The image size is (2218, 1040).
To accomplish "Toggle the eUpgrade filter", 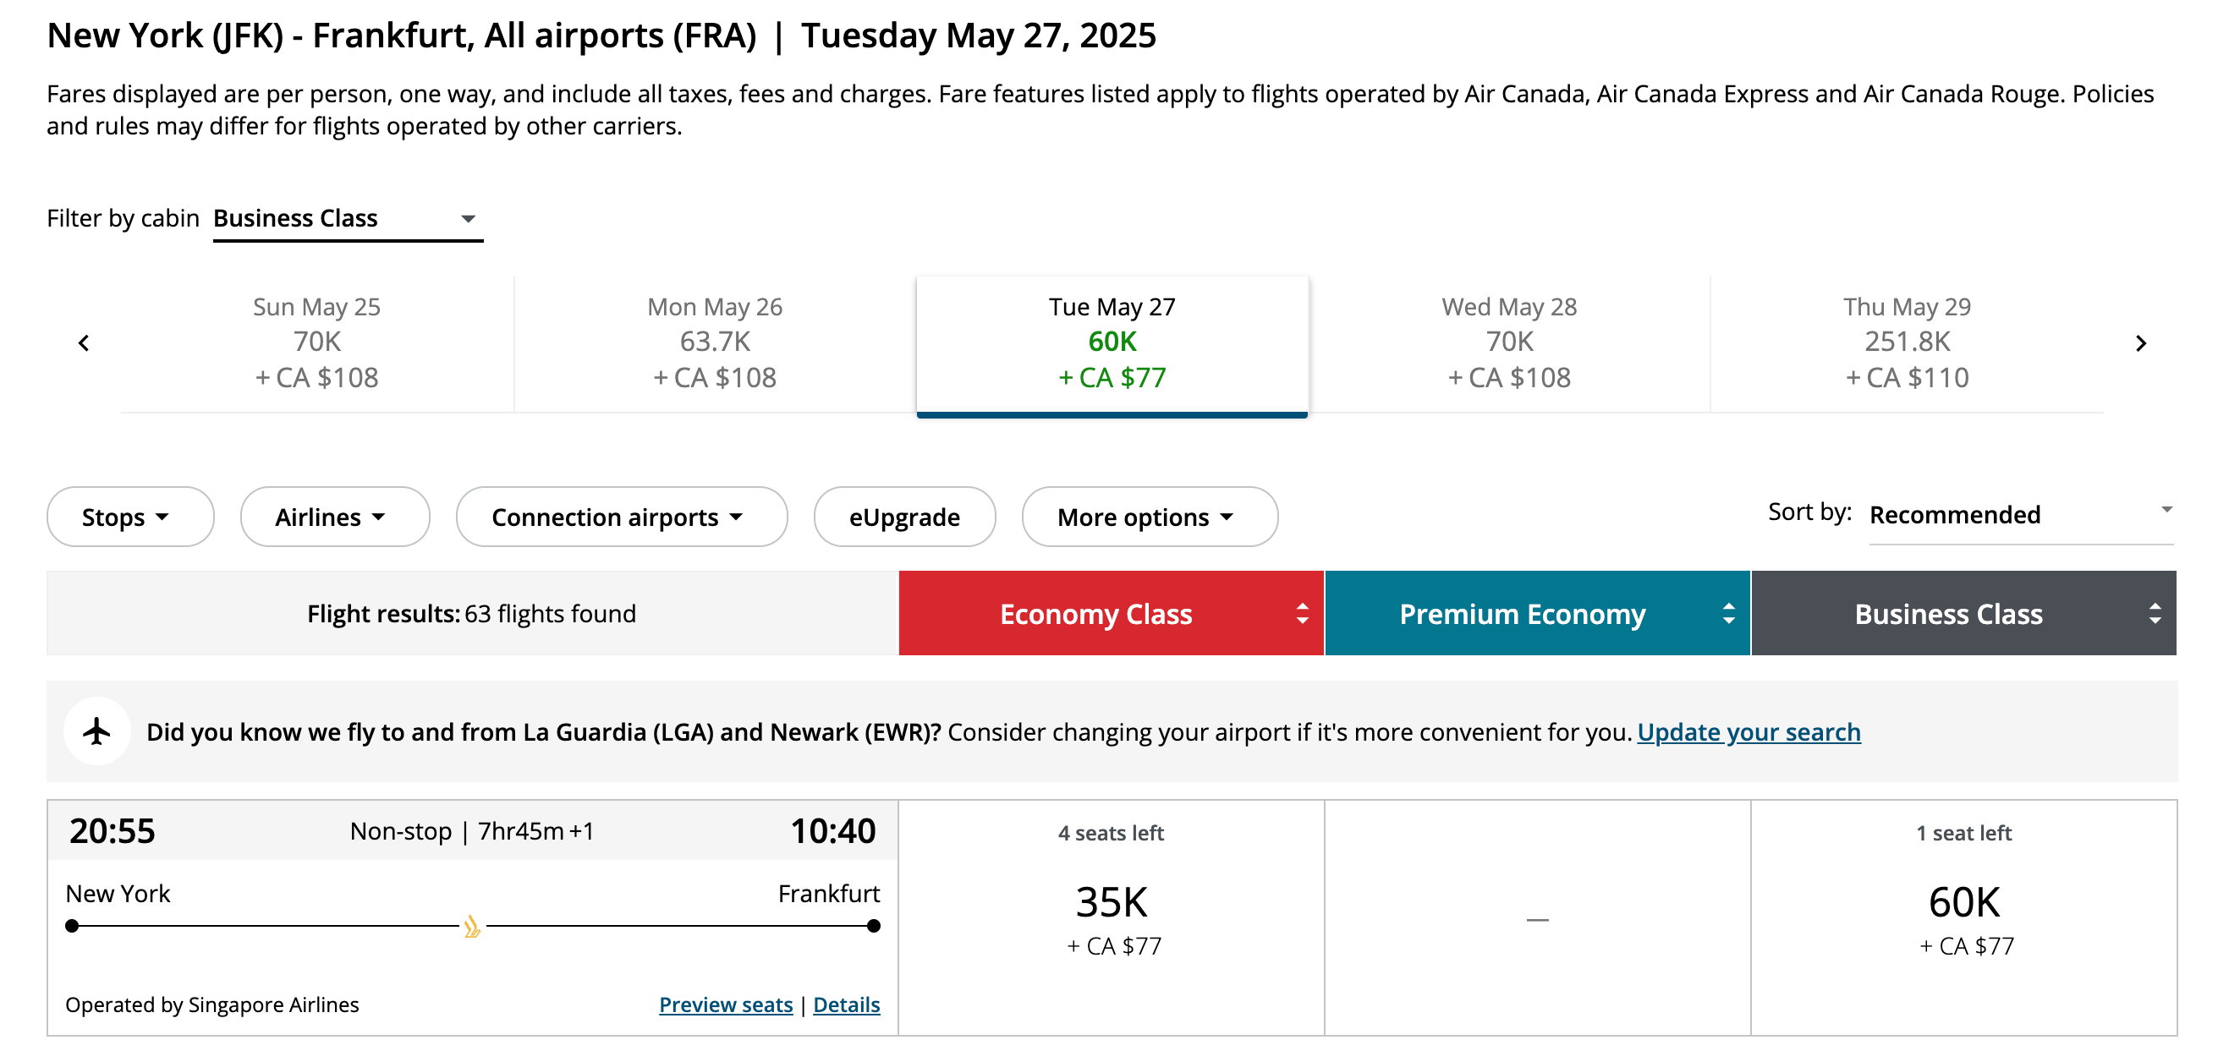I will [904, 517].
